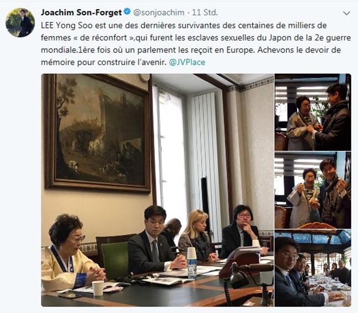358x313 pixels.
Task: Click the @JVPlace mention link
Action: pos(187,62)
